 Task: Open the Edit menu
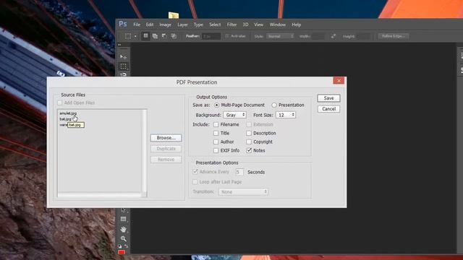tap(150, 25)
